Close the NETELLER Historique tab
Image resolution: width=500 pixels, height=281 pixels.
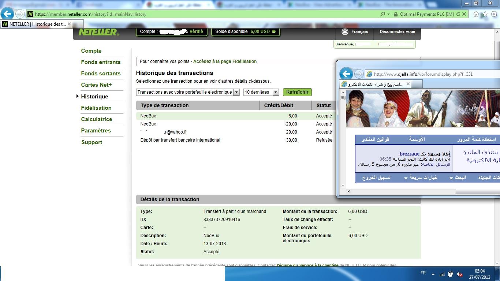point(69,24)
